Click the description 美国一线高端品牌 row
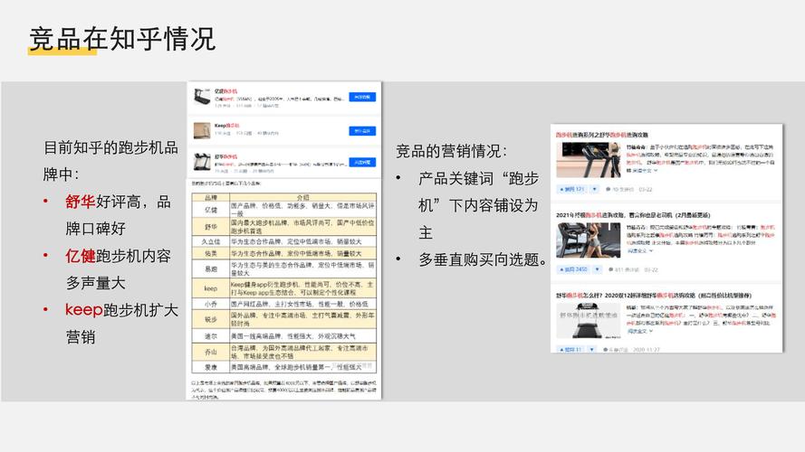The height and width of the screenshot is (452, 805). tap(303, 336)
